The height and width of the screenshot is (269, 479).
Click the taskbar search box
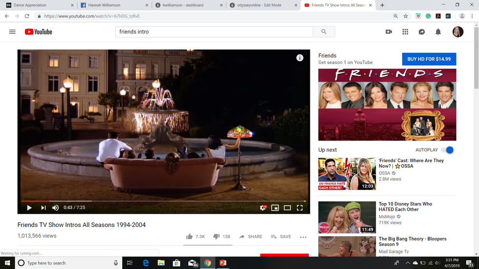pos(68,263)
